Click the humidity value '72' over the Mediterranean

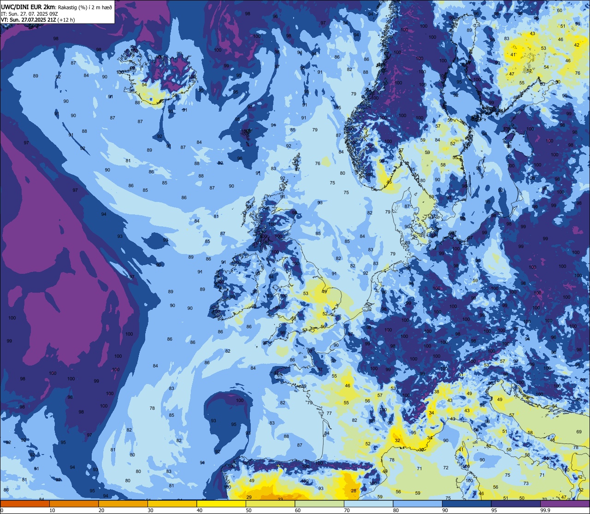[x=446, y=467]
